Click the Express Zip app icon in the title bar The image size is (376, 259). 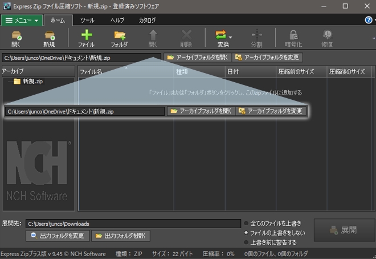7,6
